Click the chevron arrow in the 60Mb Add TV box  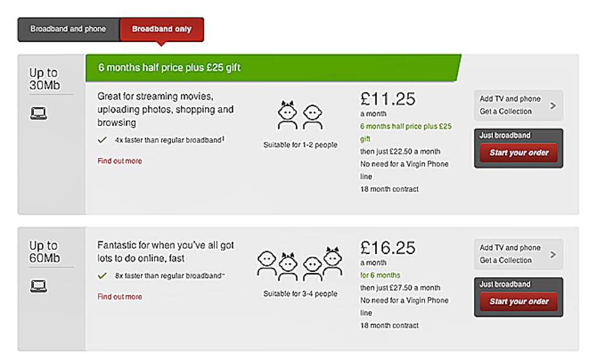(553, 255)
